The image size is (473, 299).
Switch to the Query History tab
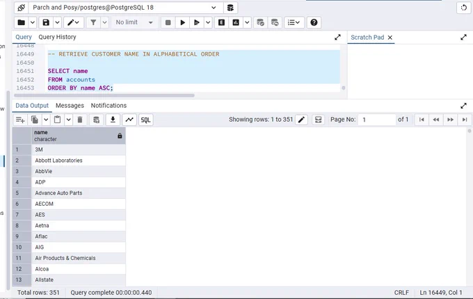click(x=57, y=37)
